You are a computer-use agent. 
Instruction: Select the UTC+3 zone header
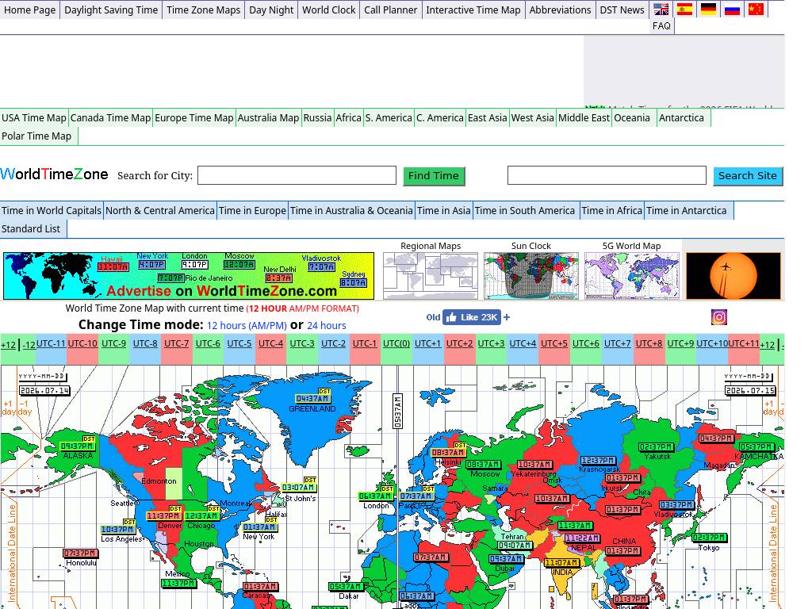point(491,343)
